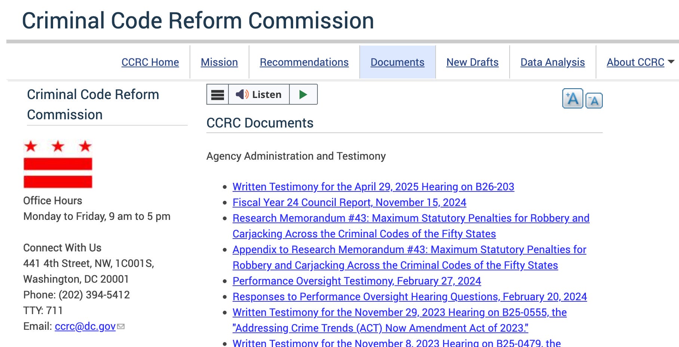The height and width of the screenshot is (347, 679).
Task: Expand the About CCRC dropdown arrow
Action: tap(671, 62)
